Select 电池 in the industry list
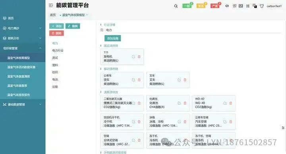Viewport: 286px width, 154px height. [x=55, y=80]
